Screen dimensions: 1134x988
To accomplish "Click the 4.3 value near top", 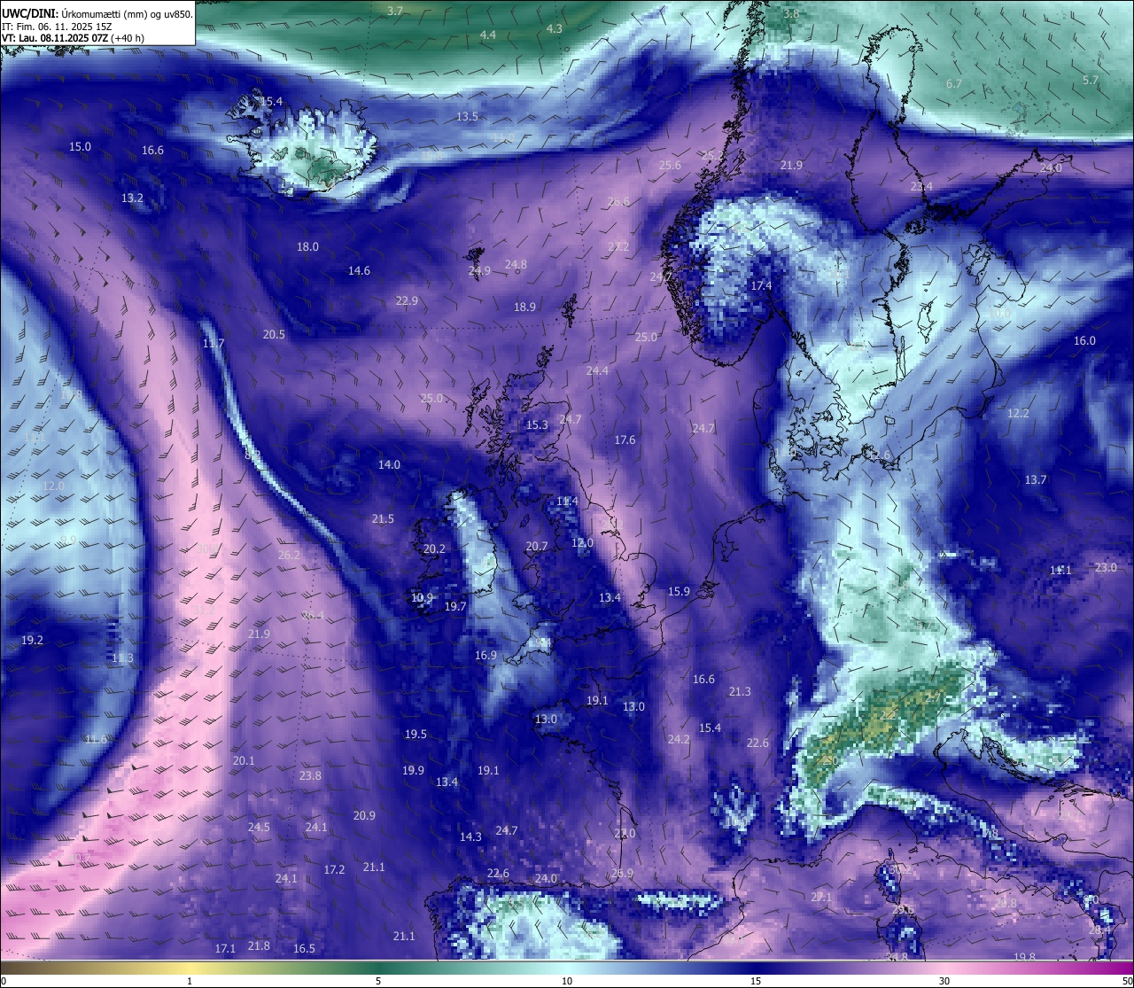I will tap(554, 28).
